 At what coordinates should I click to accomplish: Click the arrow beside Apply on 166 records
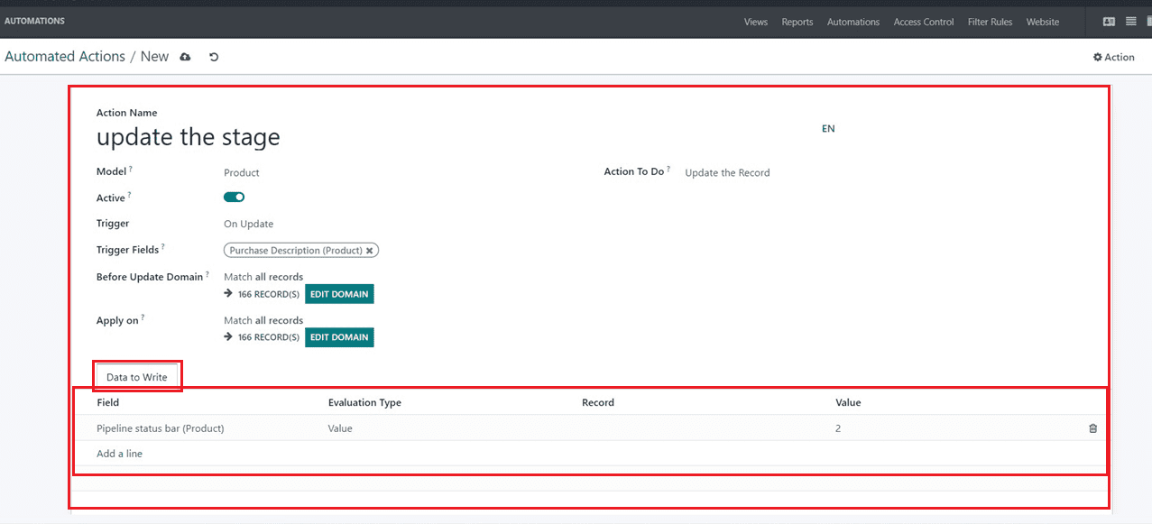tap(228, 337)
